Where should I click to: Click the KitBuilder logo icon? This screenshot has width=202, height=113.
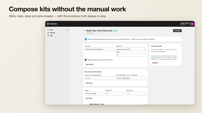coord(48,24)
